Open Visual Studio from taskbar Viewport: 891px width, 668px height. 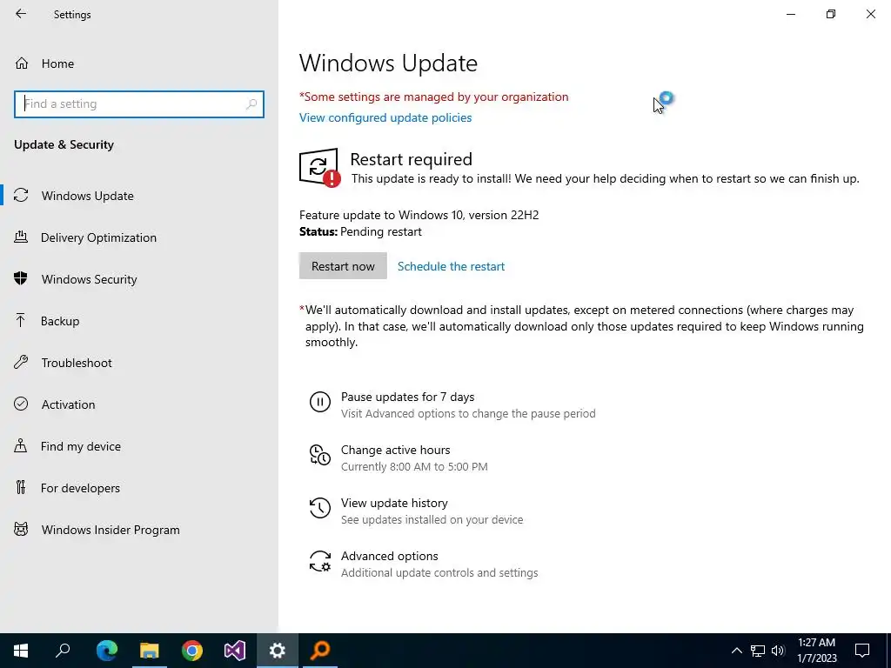coord(235,651)
